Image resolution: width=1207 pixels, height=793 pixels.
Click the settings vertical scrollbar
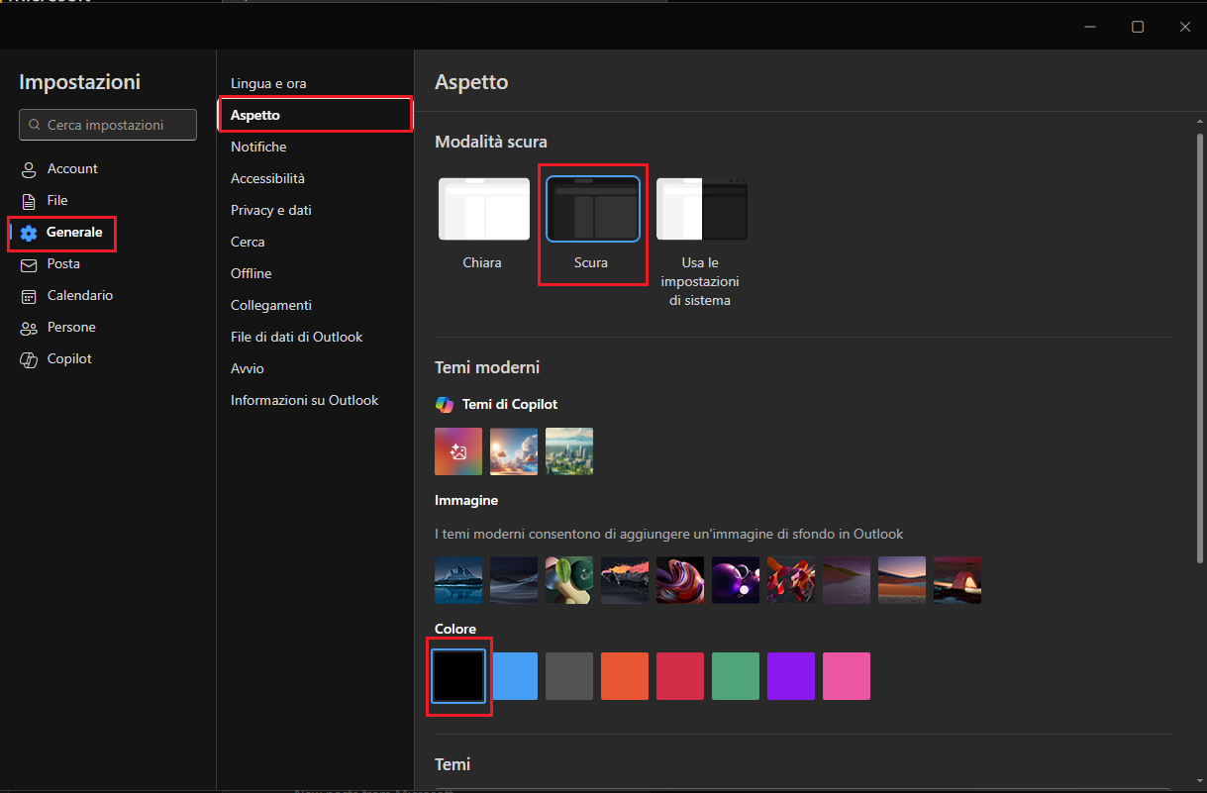pos(1200,347)
